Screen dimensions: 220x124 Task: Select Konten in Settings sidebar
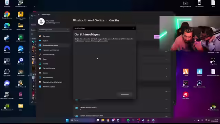pyautogui.click(x=54, y=64)
